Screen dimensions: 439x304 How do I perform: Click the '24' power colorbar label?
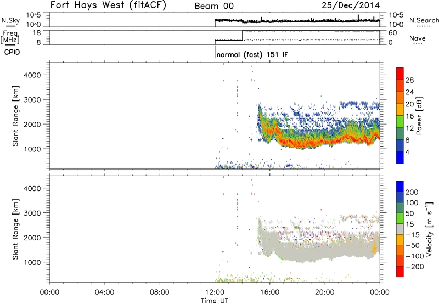(x=409, y=92)
